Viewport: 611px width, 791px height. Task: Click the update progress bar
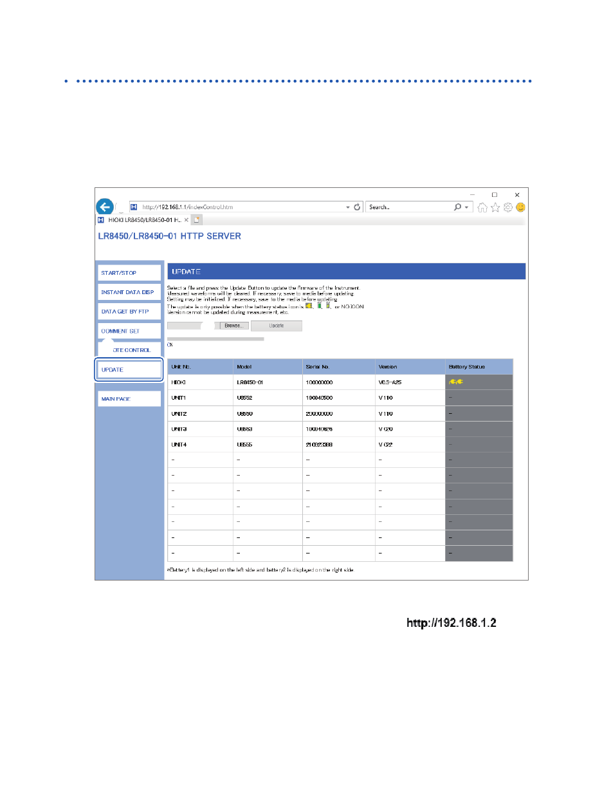215,339
